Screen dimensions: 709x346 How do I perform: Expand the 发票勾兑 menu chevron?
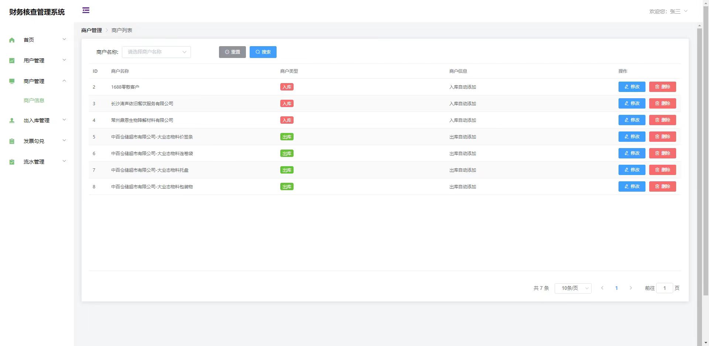(64, 141)
